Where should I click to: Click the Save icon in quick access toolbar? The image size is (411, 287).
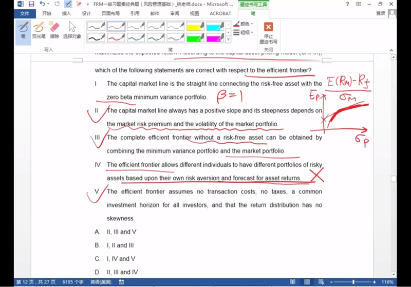coord(32,4)
